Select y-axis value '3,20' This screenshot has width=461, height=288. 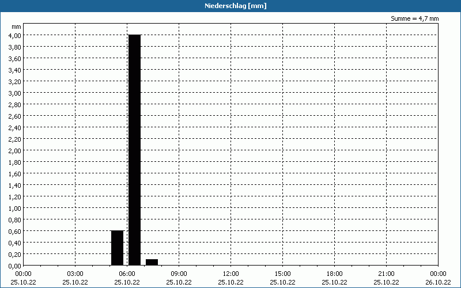click(14, 81)
